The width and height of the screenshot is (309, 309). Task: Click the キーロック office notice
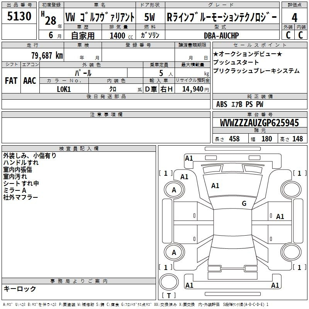[20, 289]
